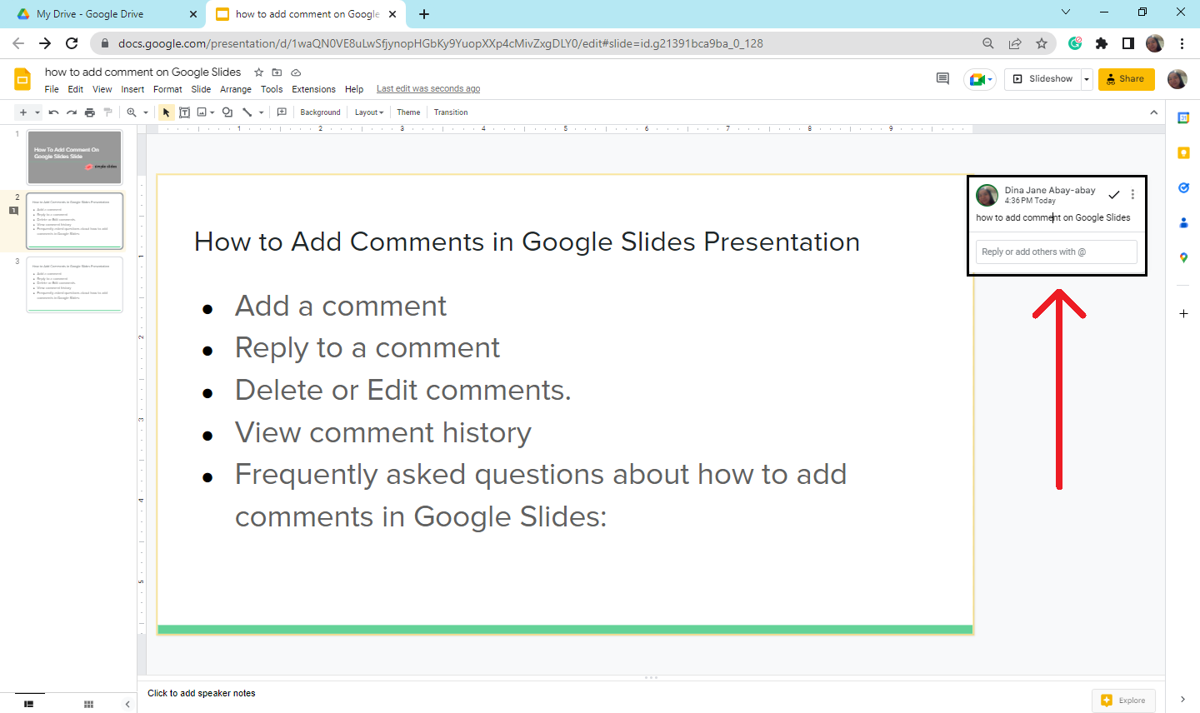The height and width of the screenshot is (713, 1200).
Task: Resolve Dina Jane's comment with the checkmark
Action: tap(1114, 194)
